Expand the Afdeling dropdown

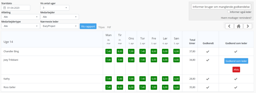[x=20, y=17]
